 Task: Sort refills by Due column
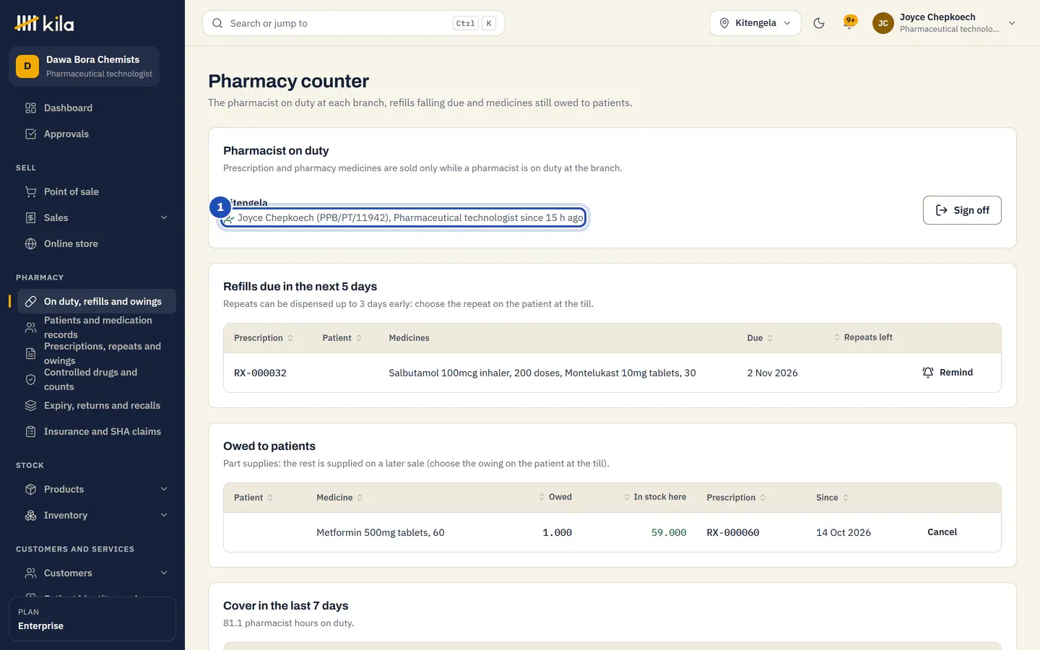(760, 338)
